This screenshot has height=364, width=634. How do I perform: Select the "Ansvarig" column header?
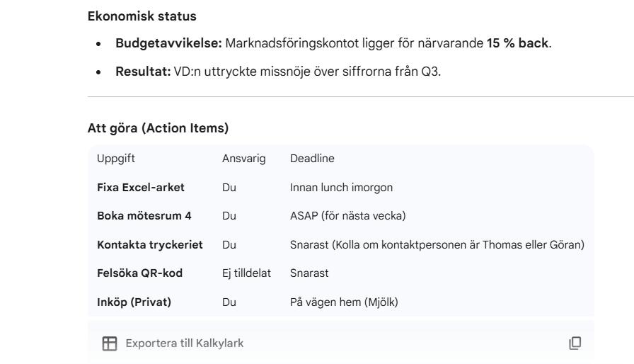click(243, 159)
